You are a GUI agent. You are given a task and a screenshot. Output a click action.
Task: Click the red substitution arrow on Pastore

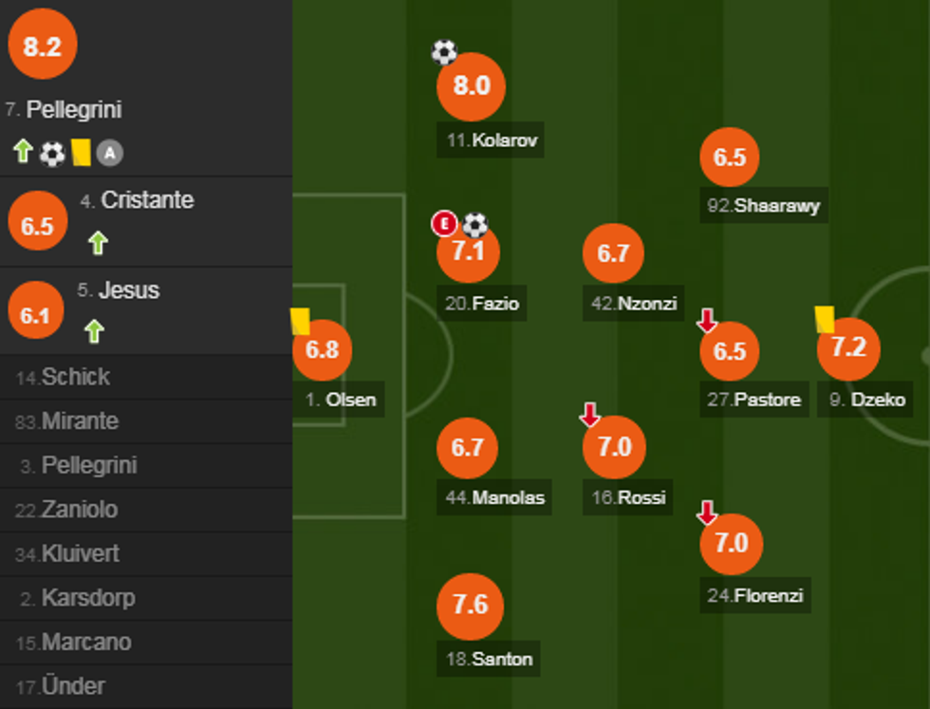click(707, 321)
